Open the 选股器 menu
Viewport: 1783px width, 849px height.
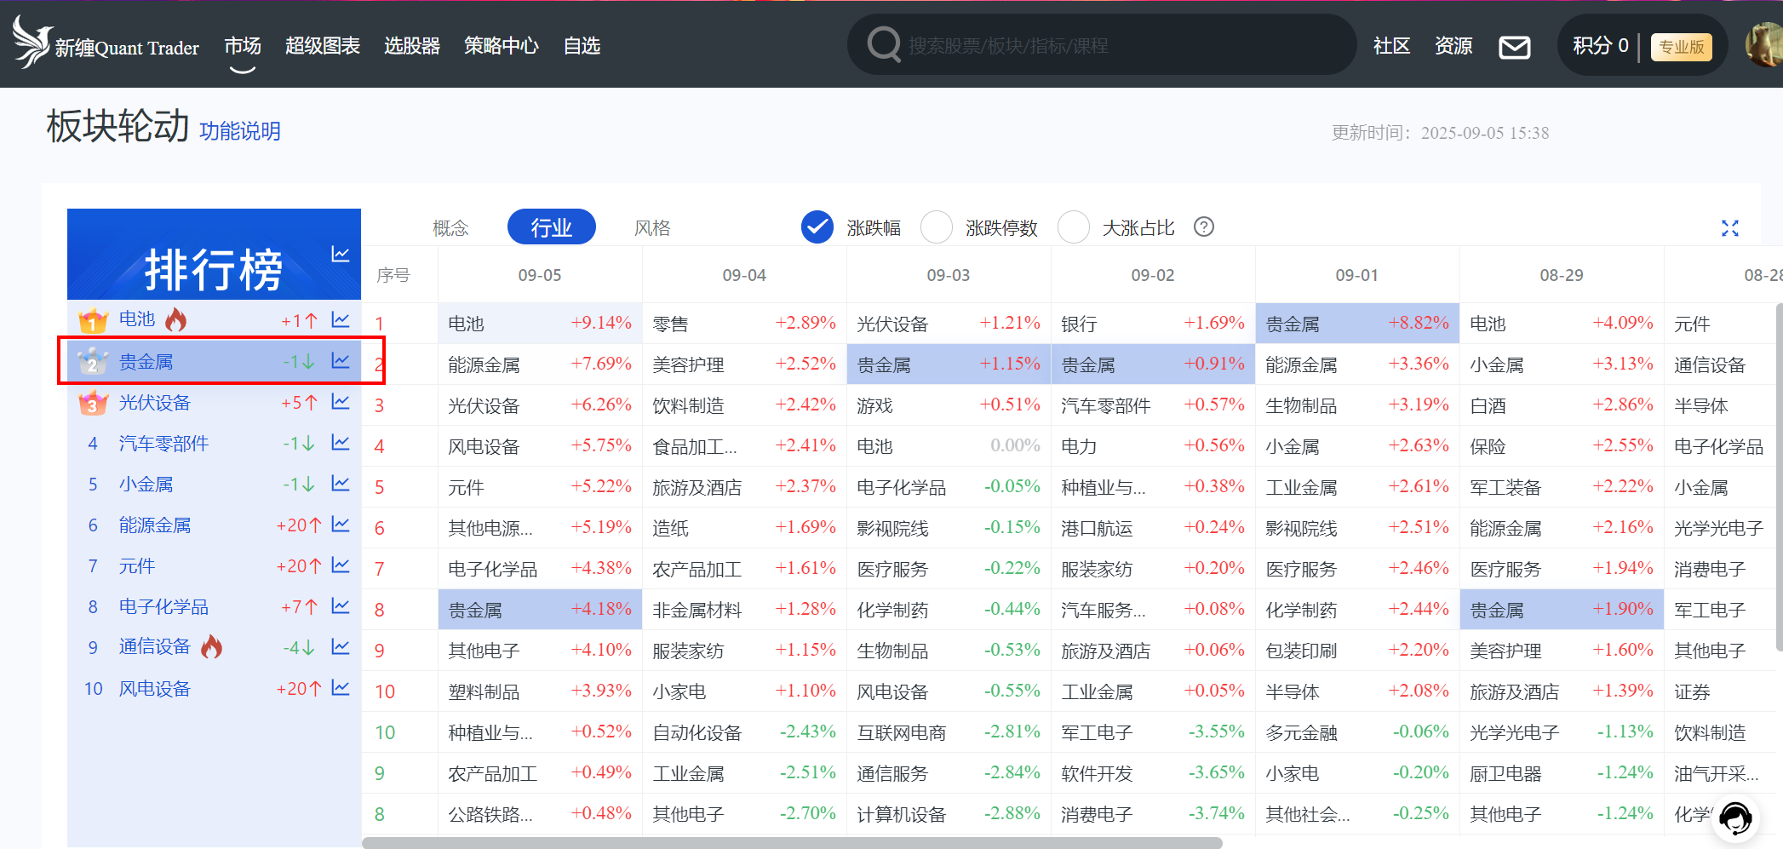(x=411, y=46)
